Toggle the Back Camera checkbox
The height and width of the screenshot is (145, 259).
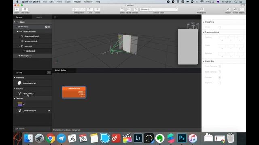[x=219, y=72]
